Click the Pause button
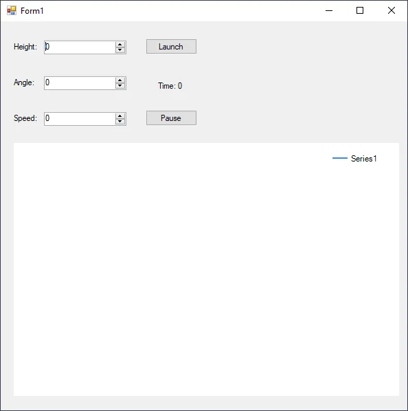The width and height of the screenshot is (408, 411). point(171,118)
